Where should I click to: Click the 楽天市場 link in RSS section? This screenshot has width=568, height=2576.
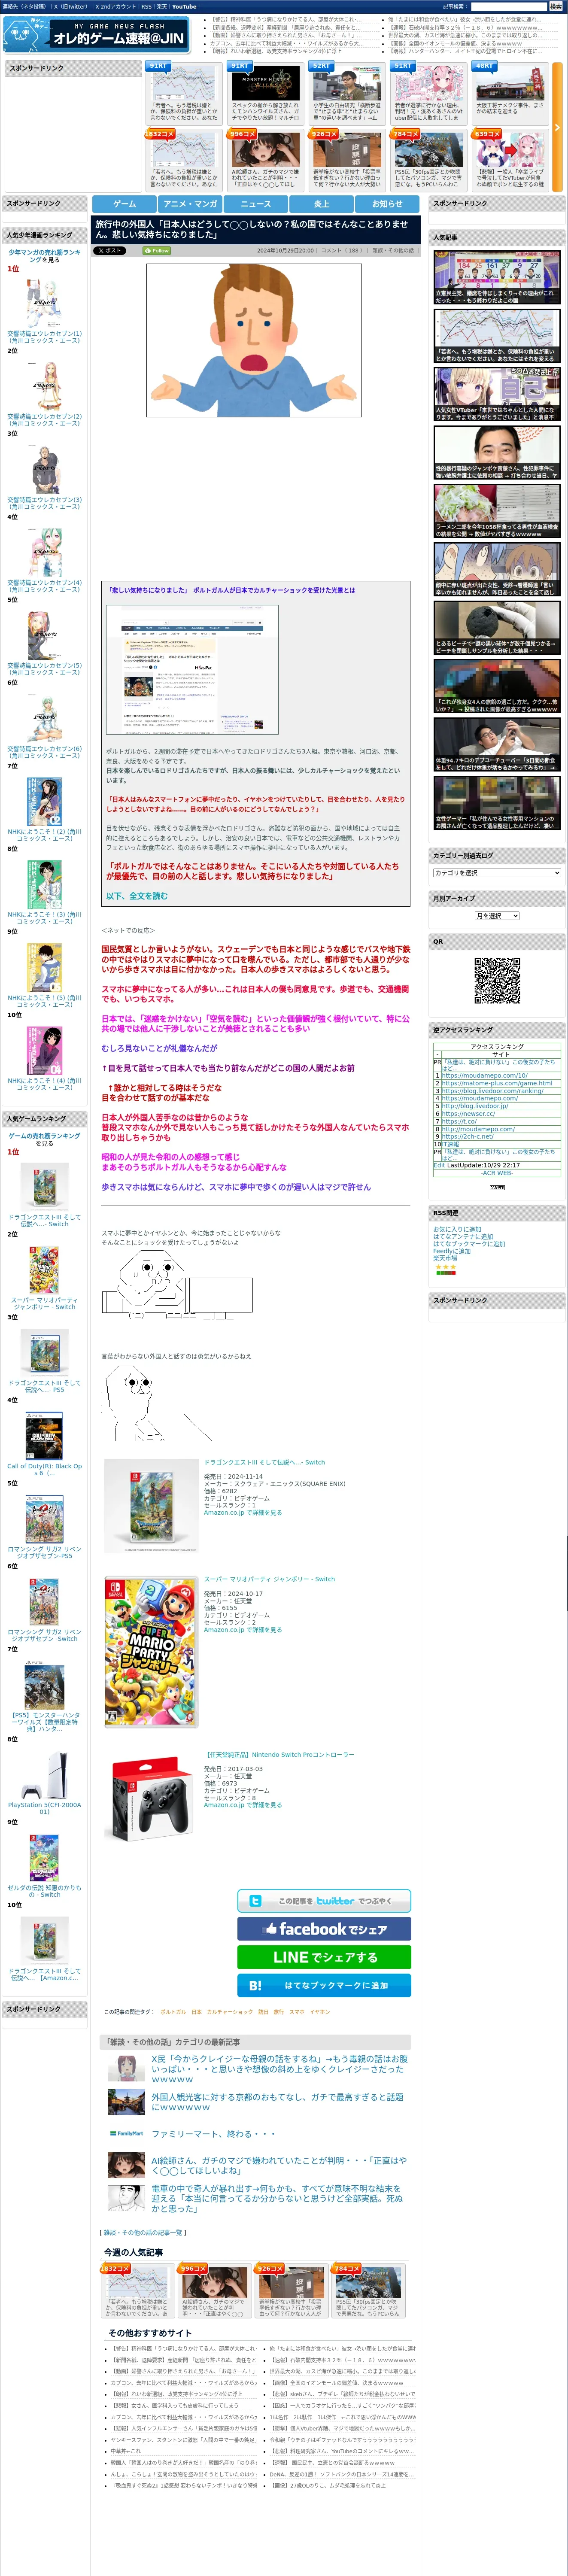[445, 1258]
